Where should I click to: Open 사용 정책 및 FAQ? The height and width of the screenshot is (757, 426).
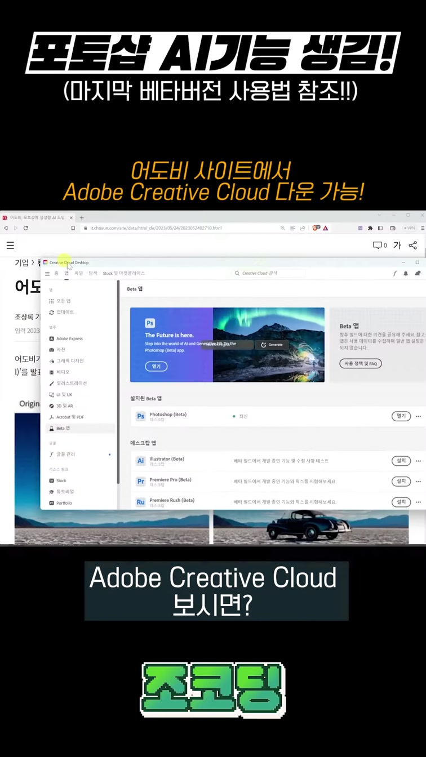point(361,364)
